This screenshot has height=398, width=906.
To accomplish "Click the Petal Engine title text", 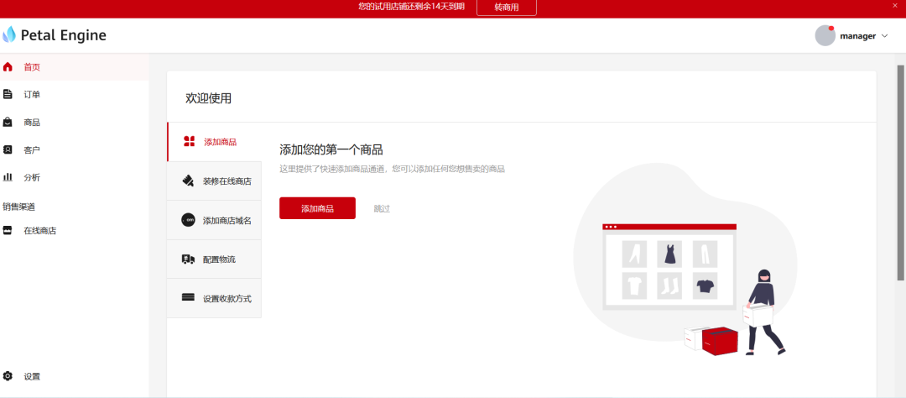I will click(x=64, y=35).
